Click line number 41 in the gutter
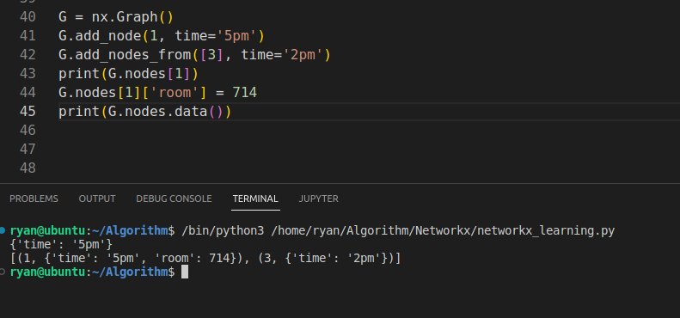This screenshot has width=680, height=318. click(x=28, y=36)
